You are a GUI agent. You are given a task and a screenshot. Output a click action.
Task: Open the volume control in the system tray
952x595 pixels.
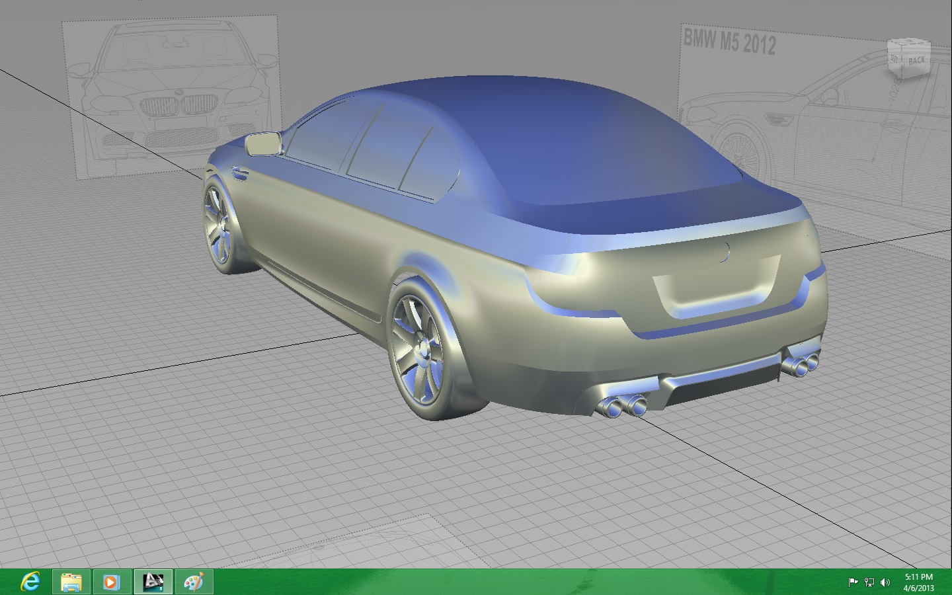(x=886, y=582)
